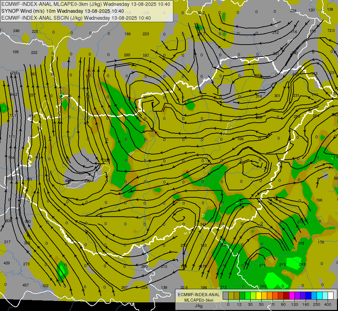
Task: Click the value 188
Action: [x=301, y=243]
